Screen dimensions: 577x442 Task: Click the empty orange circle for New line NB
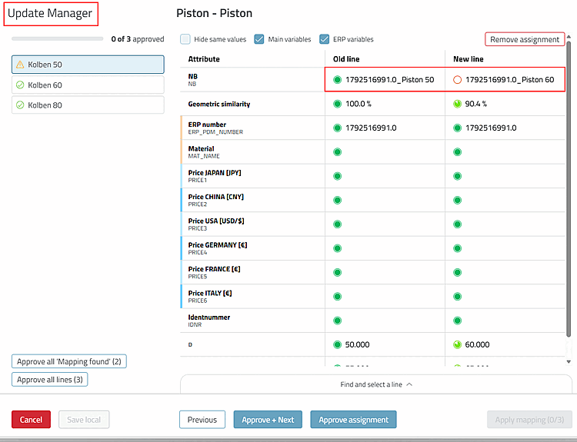point(457,80)
